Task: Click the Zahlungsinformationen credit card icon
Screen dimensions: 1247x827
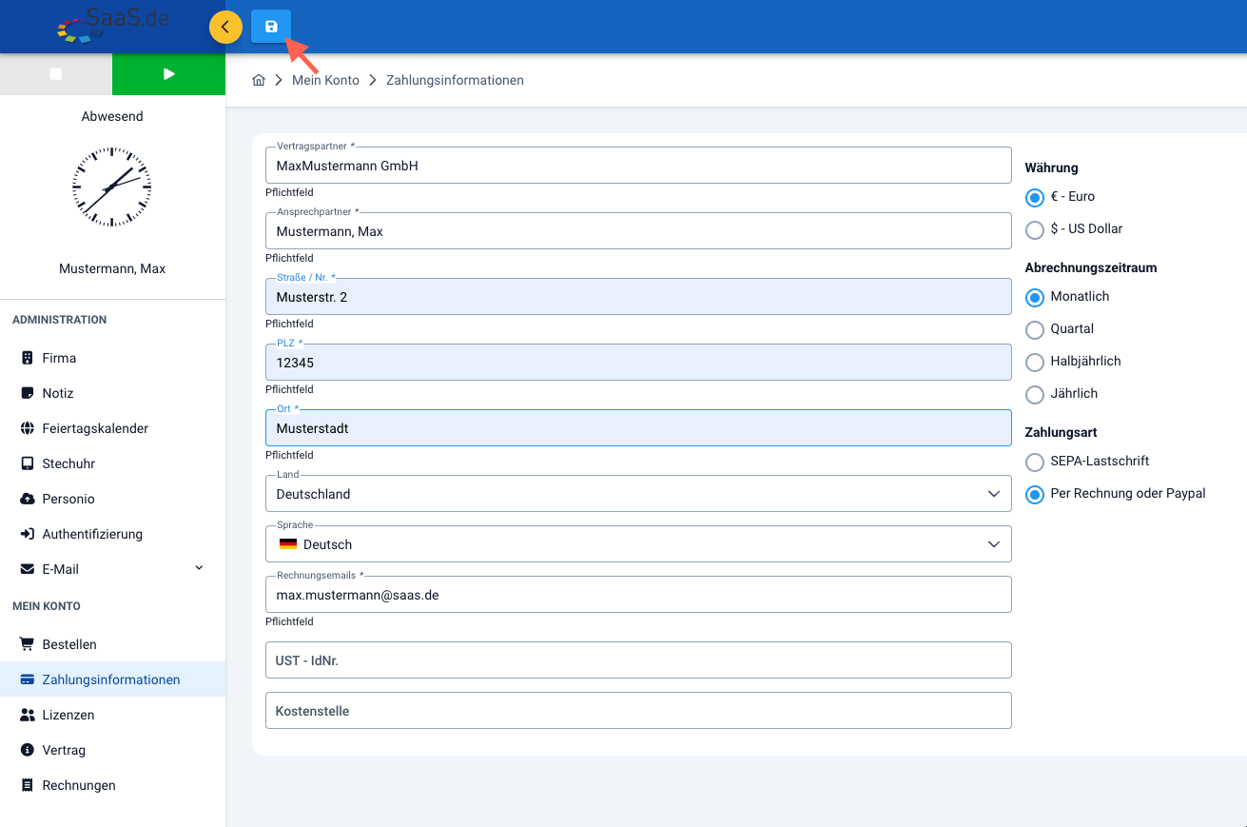Action: point(27,679)
